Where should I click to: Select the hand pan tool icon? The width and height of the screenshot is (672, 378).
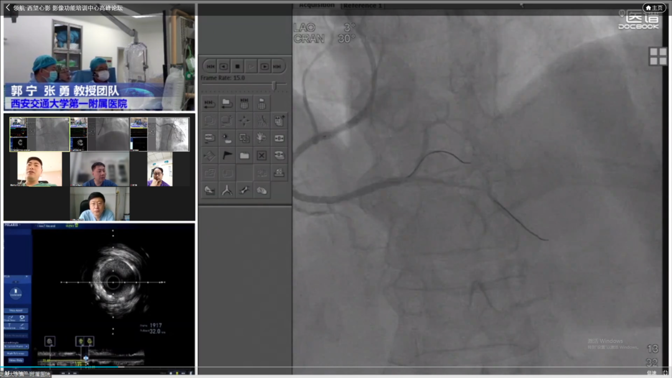coord(262,138)
